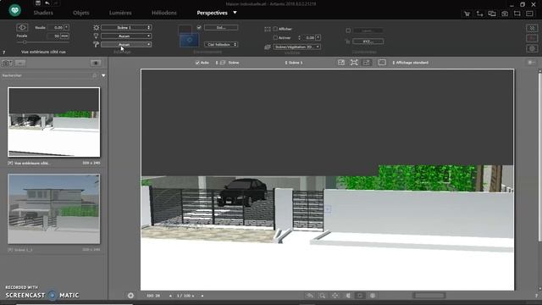Open the Lumières inspector tab

120,13
